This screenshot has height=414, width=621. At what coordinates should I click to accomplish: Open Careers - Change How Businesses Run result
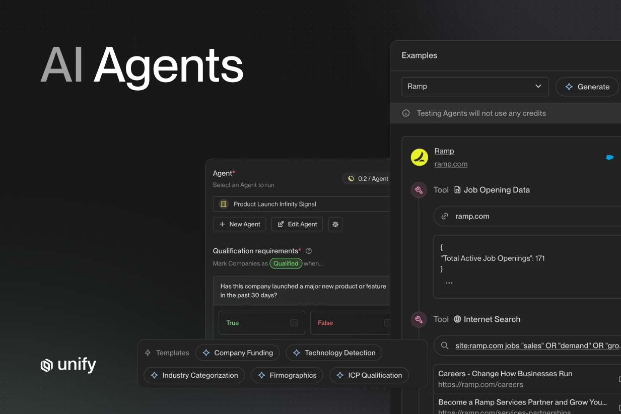coord(505,374)
